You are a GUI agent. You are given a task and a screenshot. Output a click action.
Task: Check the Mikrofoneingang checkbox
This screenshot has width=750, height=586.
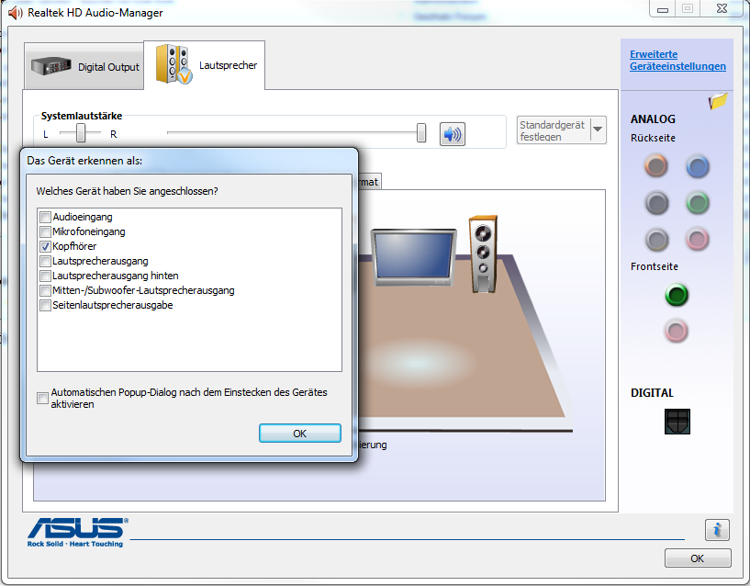(45, 232)
